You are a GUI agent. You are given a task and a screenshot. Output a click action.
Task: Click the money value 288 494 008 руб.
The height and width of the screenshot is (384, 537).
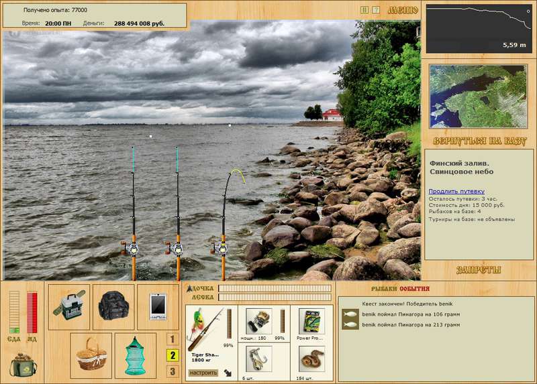[139, 23]
